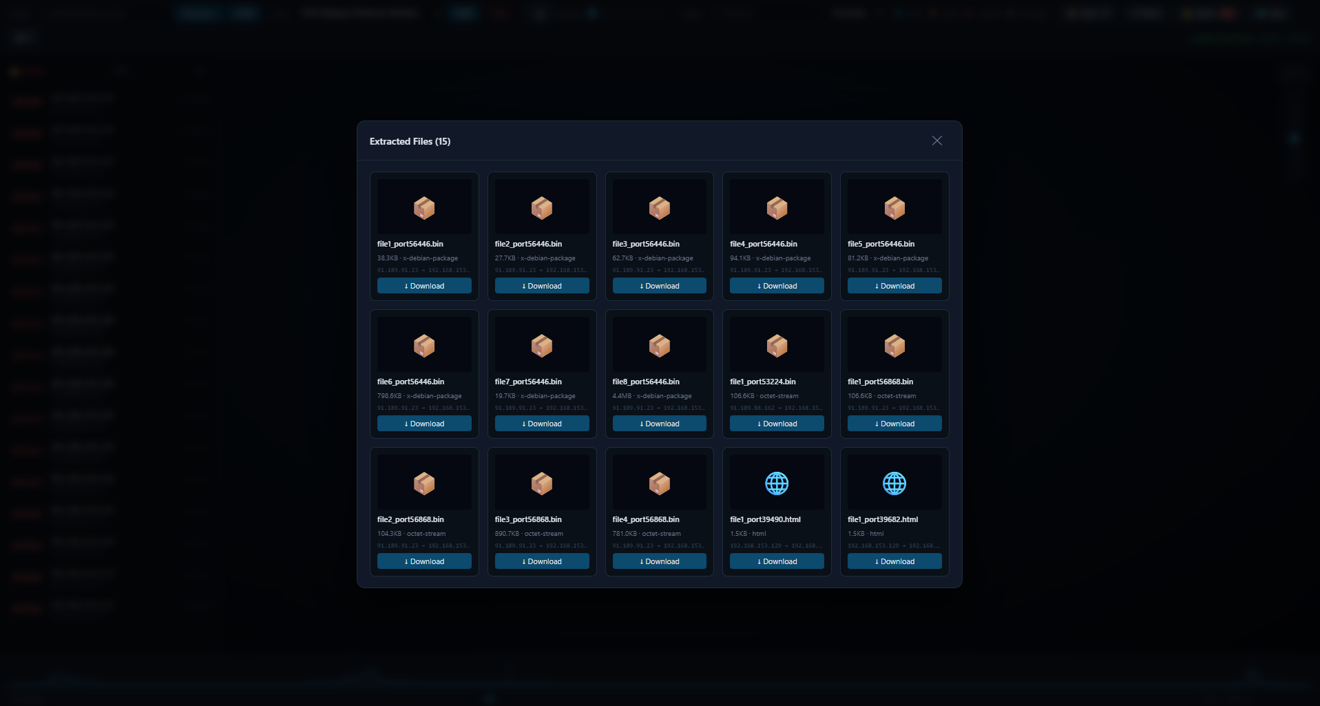Select filename text file3_port56868.bin
This screenshot has height=706, width=1320.
(528, 519)
